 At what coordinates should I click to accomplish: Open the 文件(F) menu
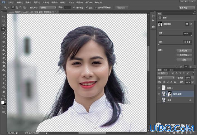pos(11,2)
